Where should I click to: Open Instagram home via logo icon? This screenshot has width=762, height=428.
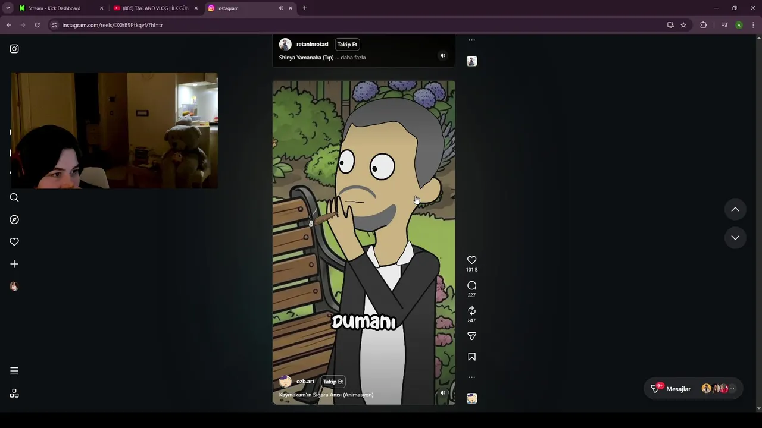(x=14, y=49)
